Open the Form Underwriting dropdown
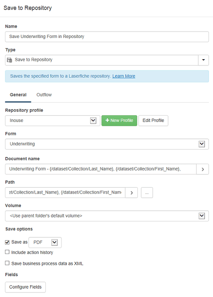 point(107,144)
